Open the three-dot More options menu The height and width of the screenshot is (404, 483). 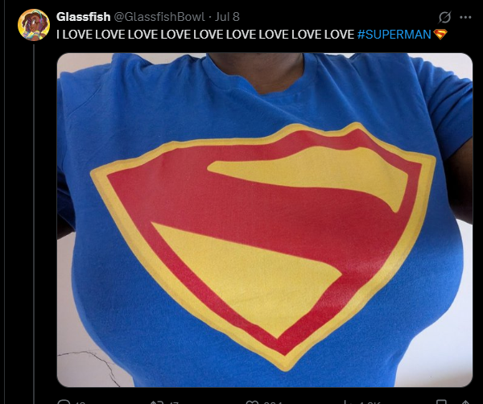(x=465, y=17)
